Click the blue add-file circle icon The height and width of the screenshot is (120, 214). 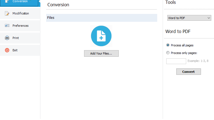(x=101, y=36)
